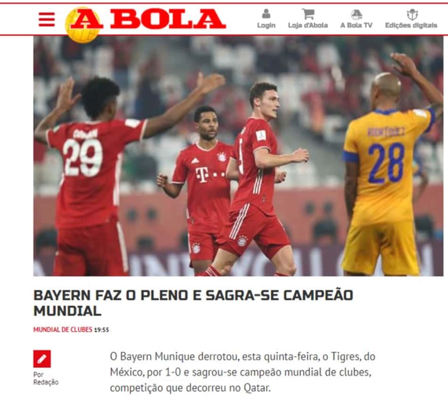Open the Bayern match photo
448x396 pixels.
tap(238, 156)
